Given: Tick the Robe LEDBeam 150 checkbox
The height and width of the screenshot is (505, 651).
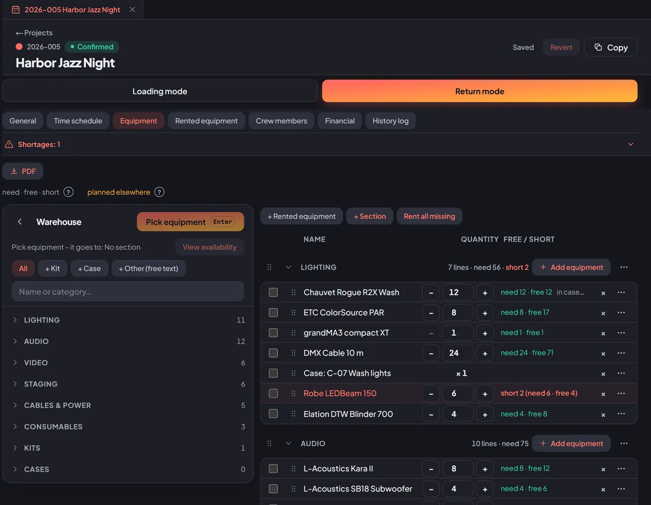Looking at the screenshot, I should (273, 393).
